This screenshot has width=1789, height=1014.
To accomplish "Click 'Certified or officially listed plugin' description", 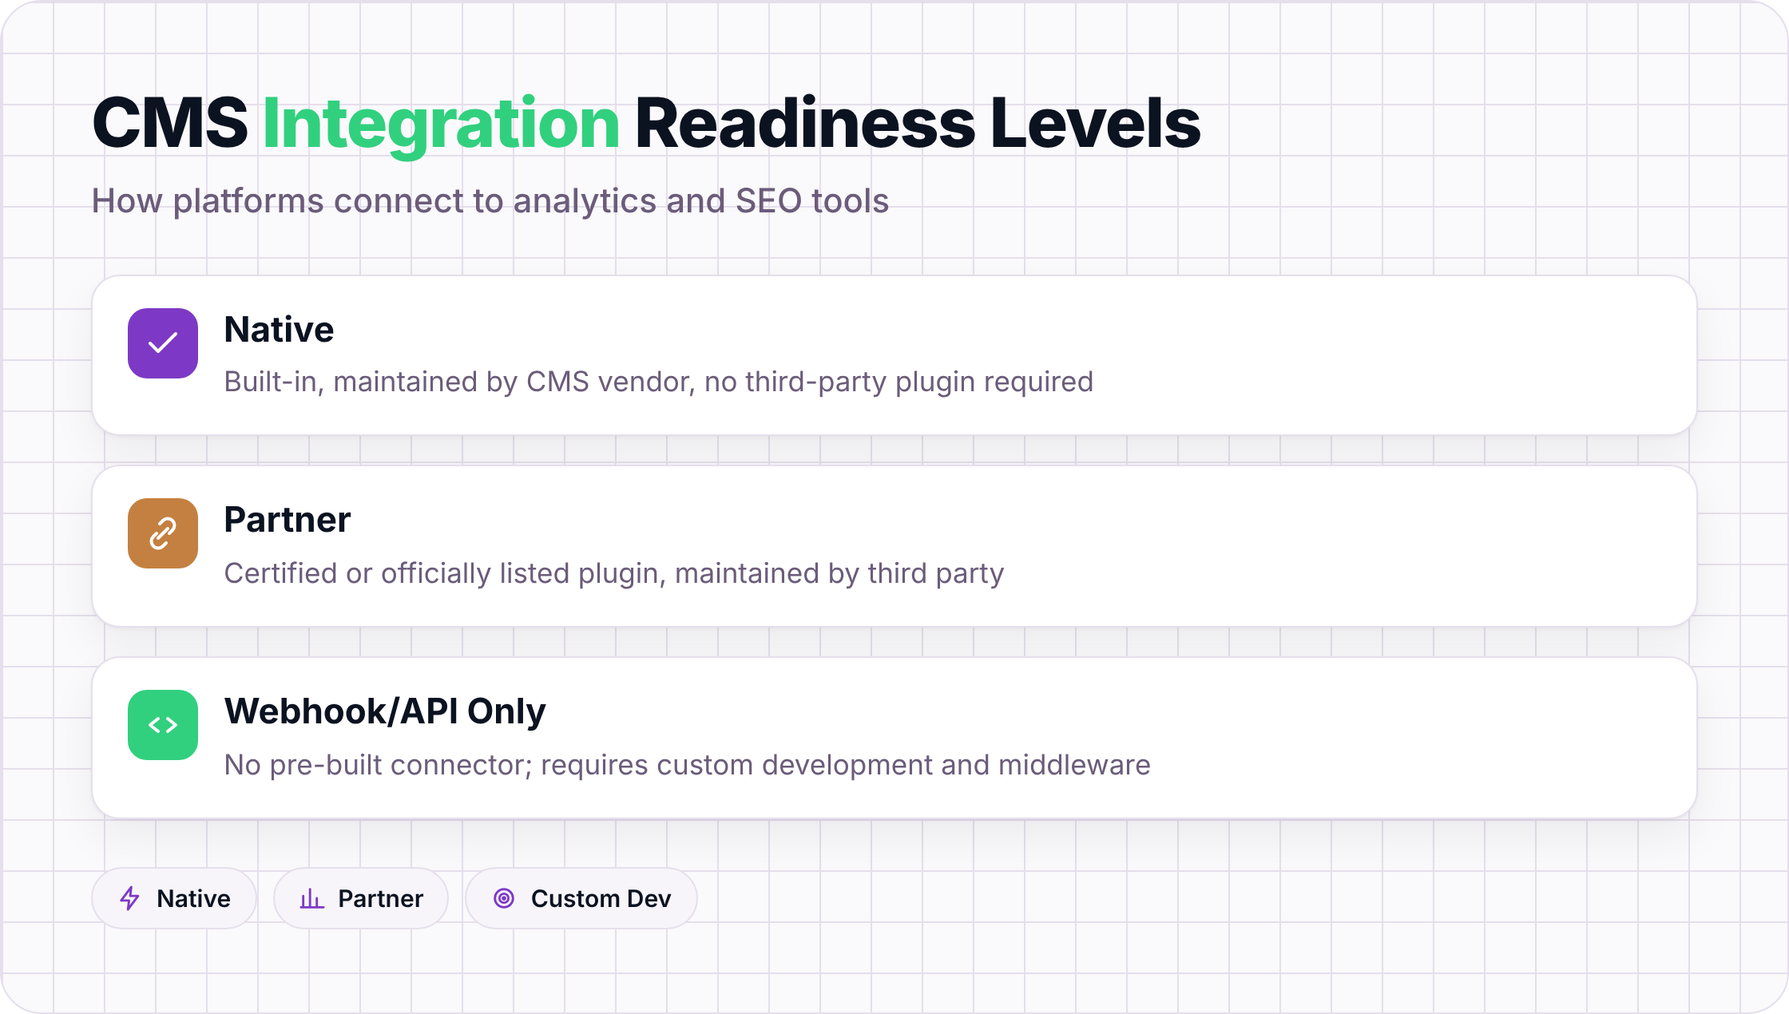I will pos(613,573).
